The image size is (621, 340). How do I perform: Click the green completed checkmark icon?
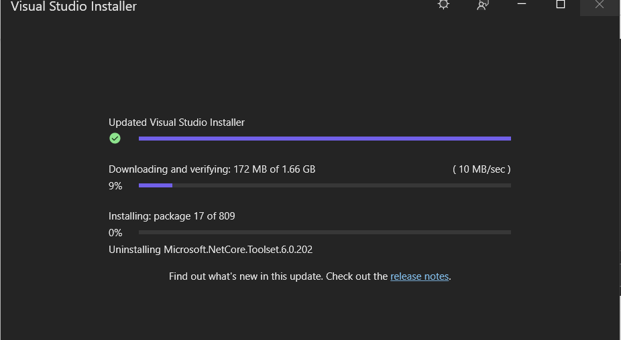[115, 139]
